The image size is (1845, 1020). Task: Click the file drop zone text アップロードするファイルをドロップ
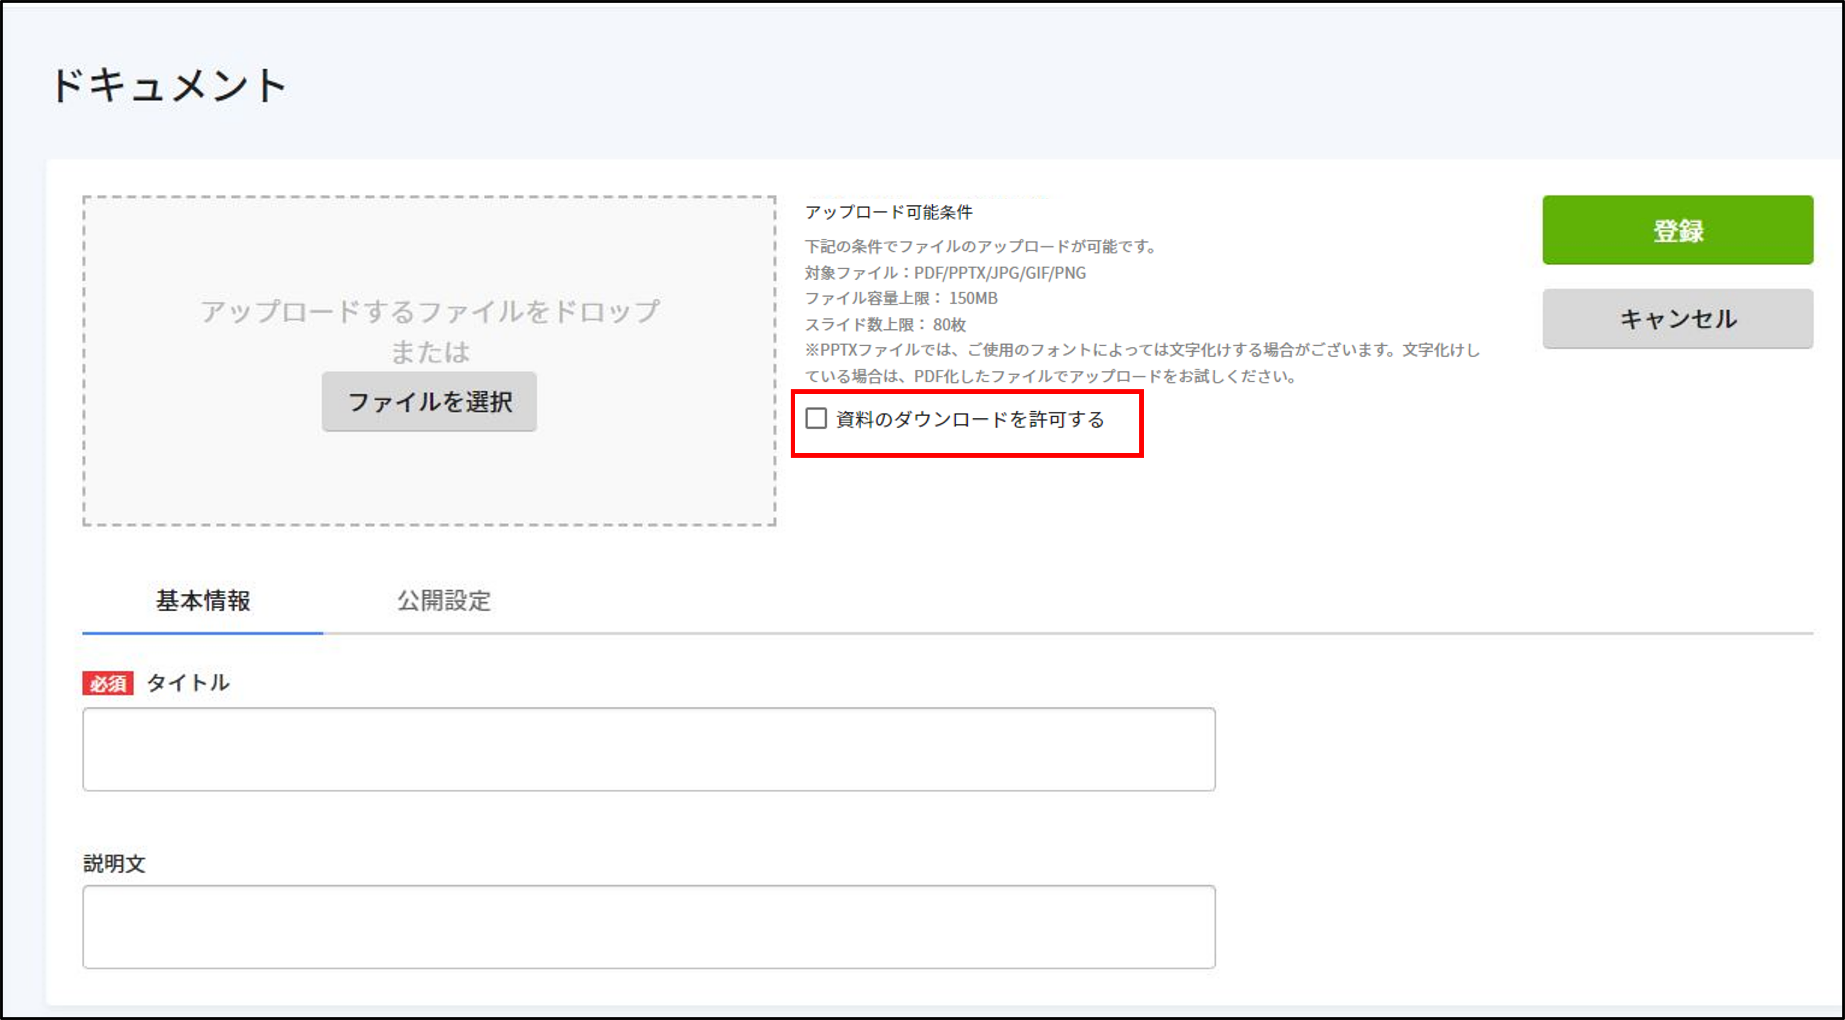tap(430, 311)
